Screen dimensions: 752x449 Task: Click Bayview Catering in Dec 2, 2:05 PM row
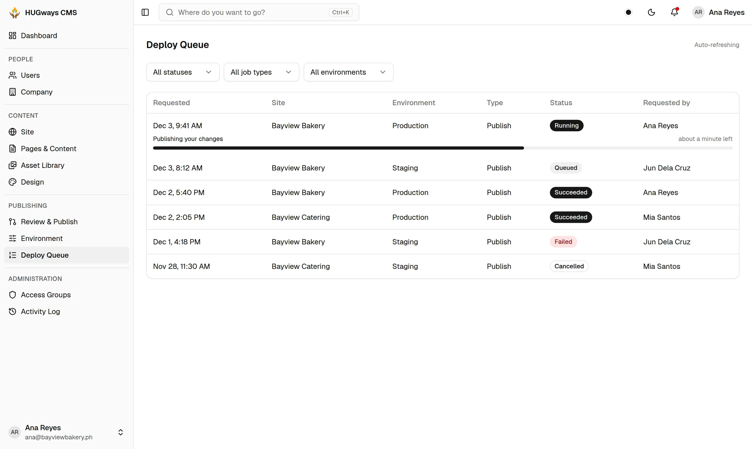click(300, 217)
